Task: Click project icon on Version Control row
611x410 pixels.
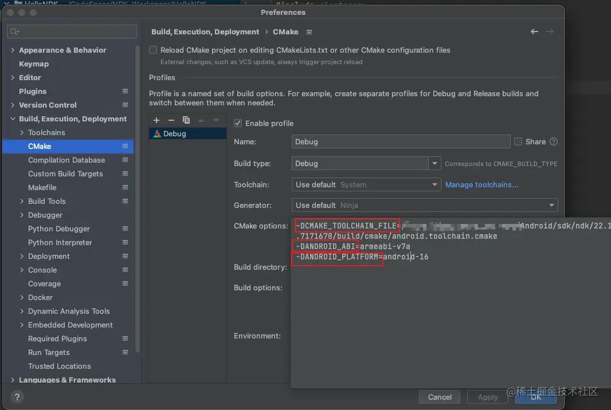Action: click(x=125, y=105)
